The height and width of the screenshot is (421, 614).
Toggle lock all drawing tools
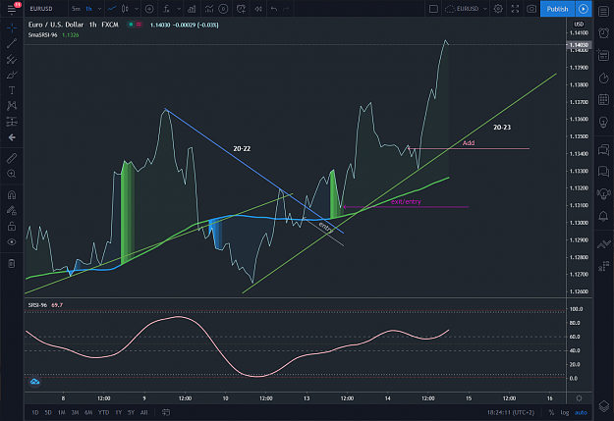coord(12,226)
